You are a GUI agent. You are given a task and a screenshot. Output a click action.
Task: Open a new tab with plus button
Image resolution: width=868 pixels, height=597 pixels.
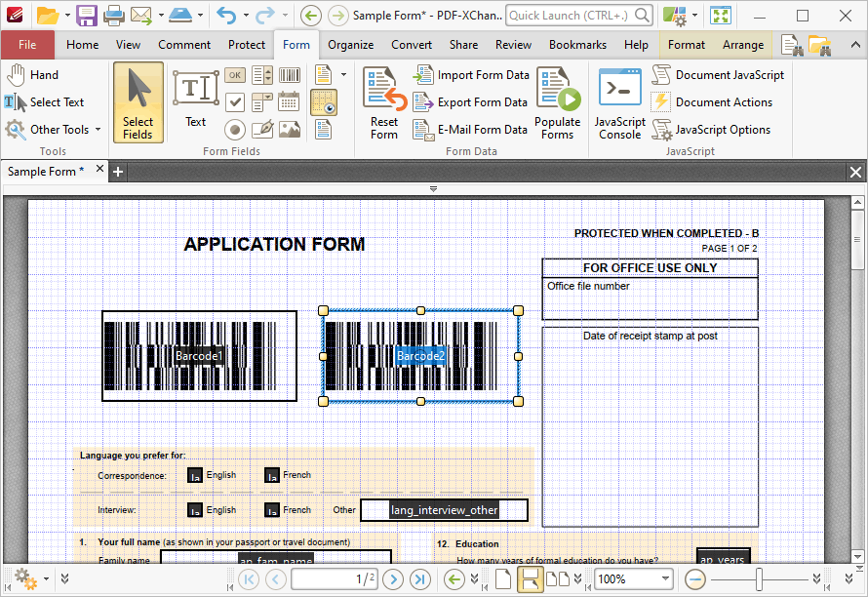[117, 173]
